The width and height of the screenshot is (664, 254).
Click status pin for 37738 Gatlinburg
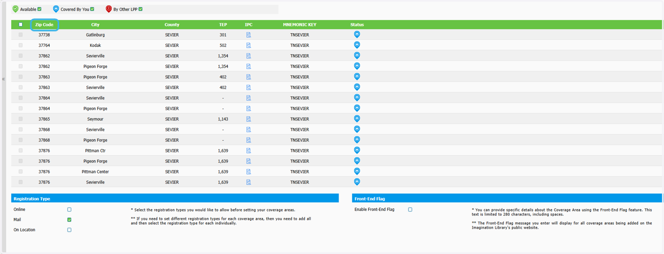point(357,34)
